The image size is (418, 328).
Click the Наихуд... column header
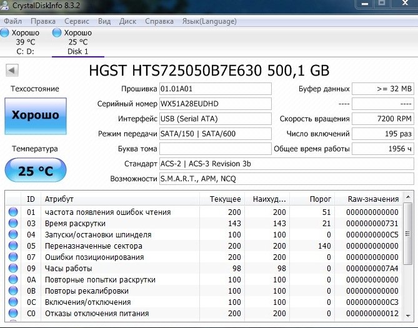pos(267,199)
